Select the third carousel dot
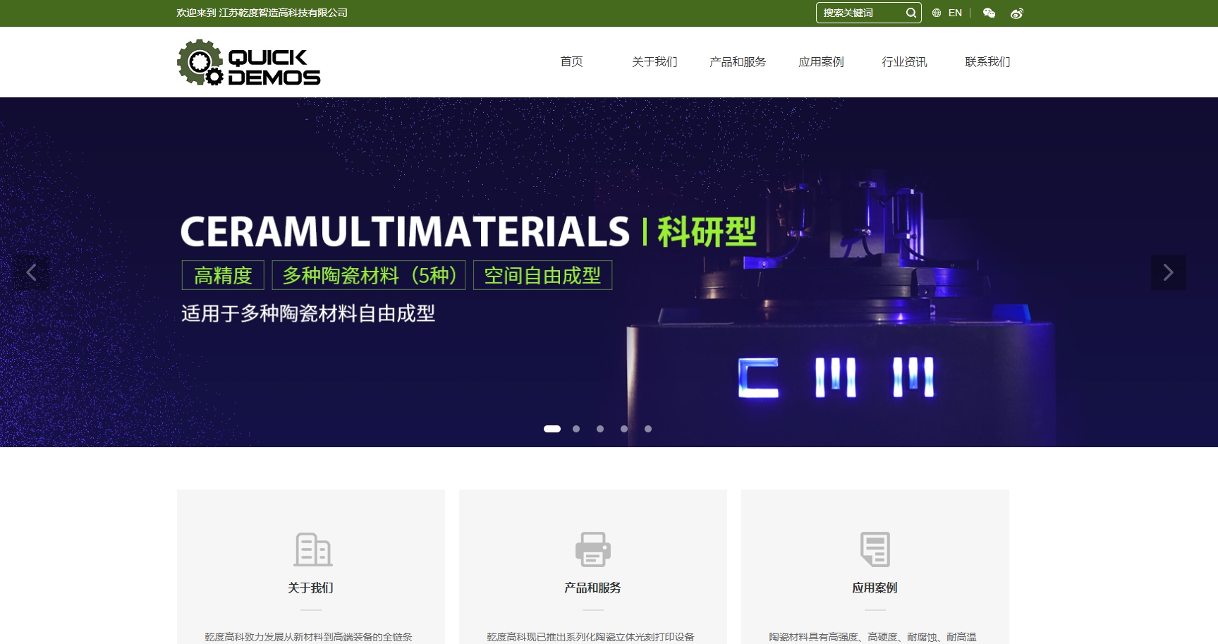This screenshot has height=644, width=1218. click(600, 429)
